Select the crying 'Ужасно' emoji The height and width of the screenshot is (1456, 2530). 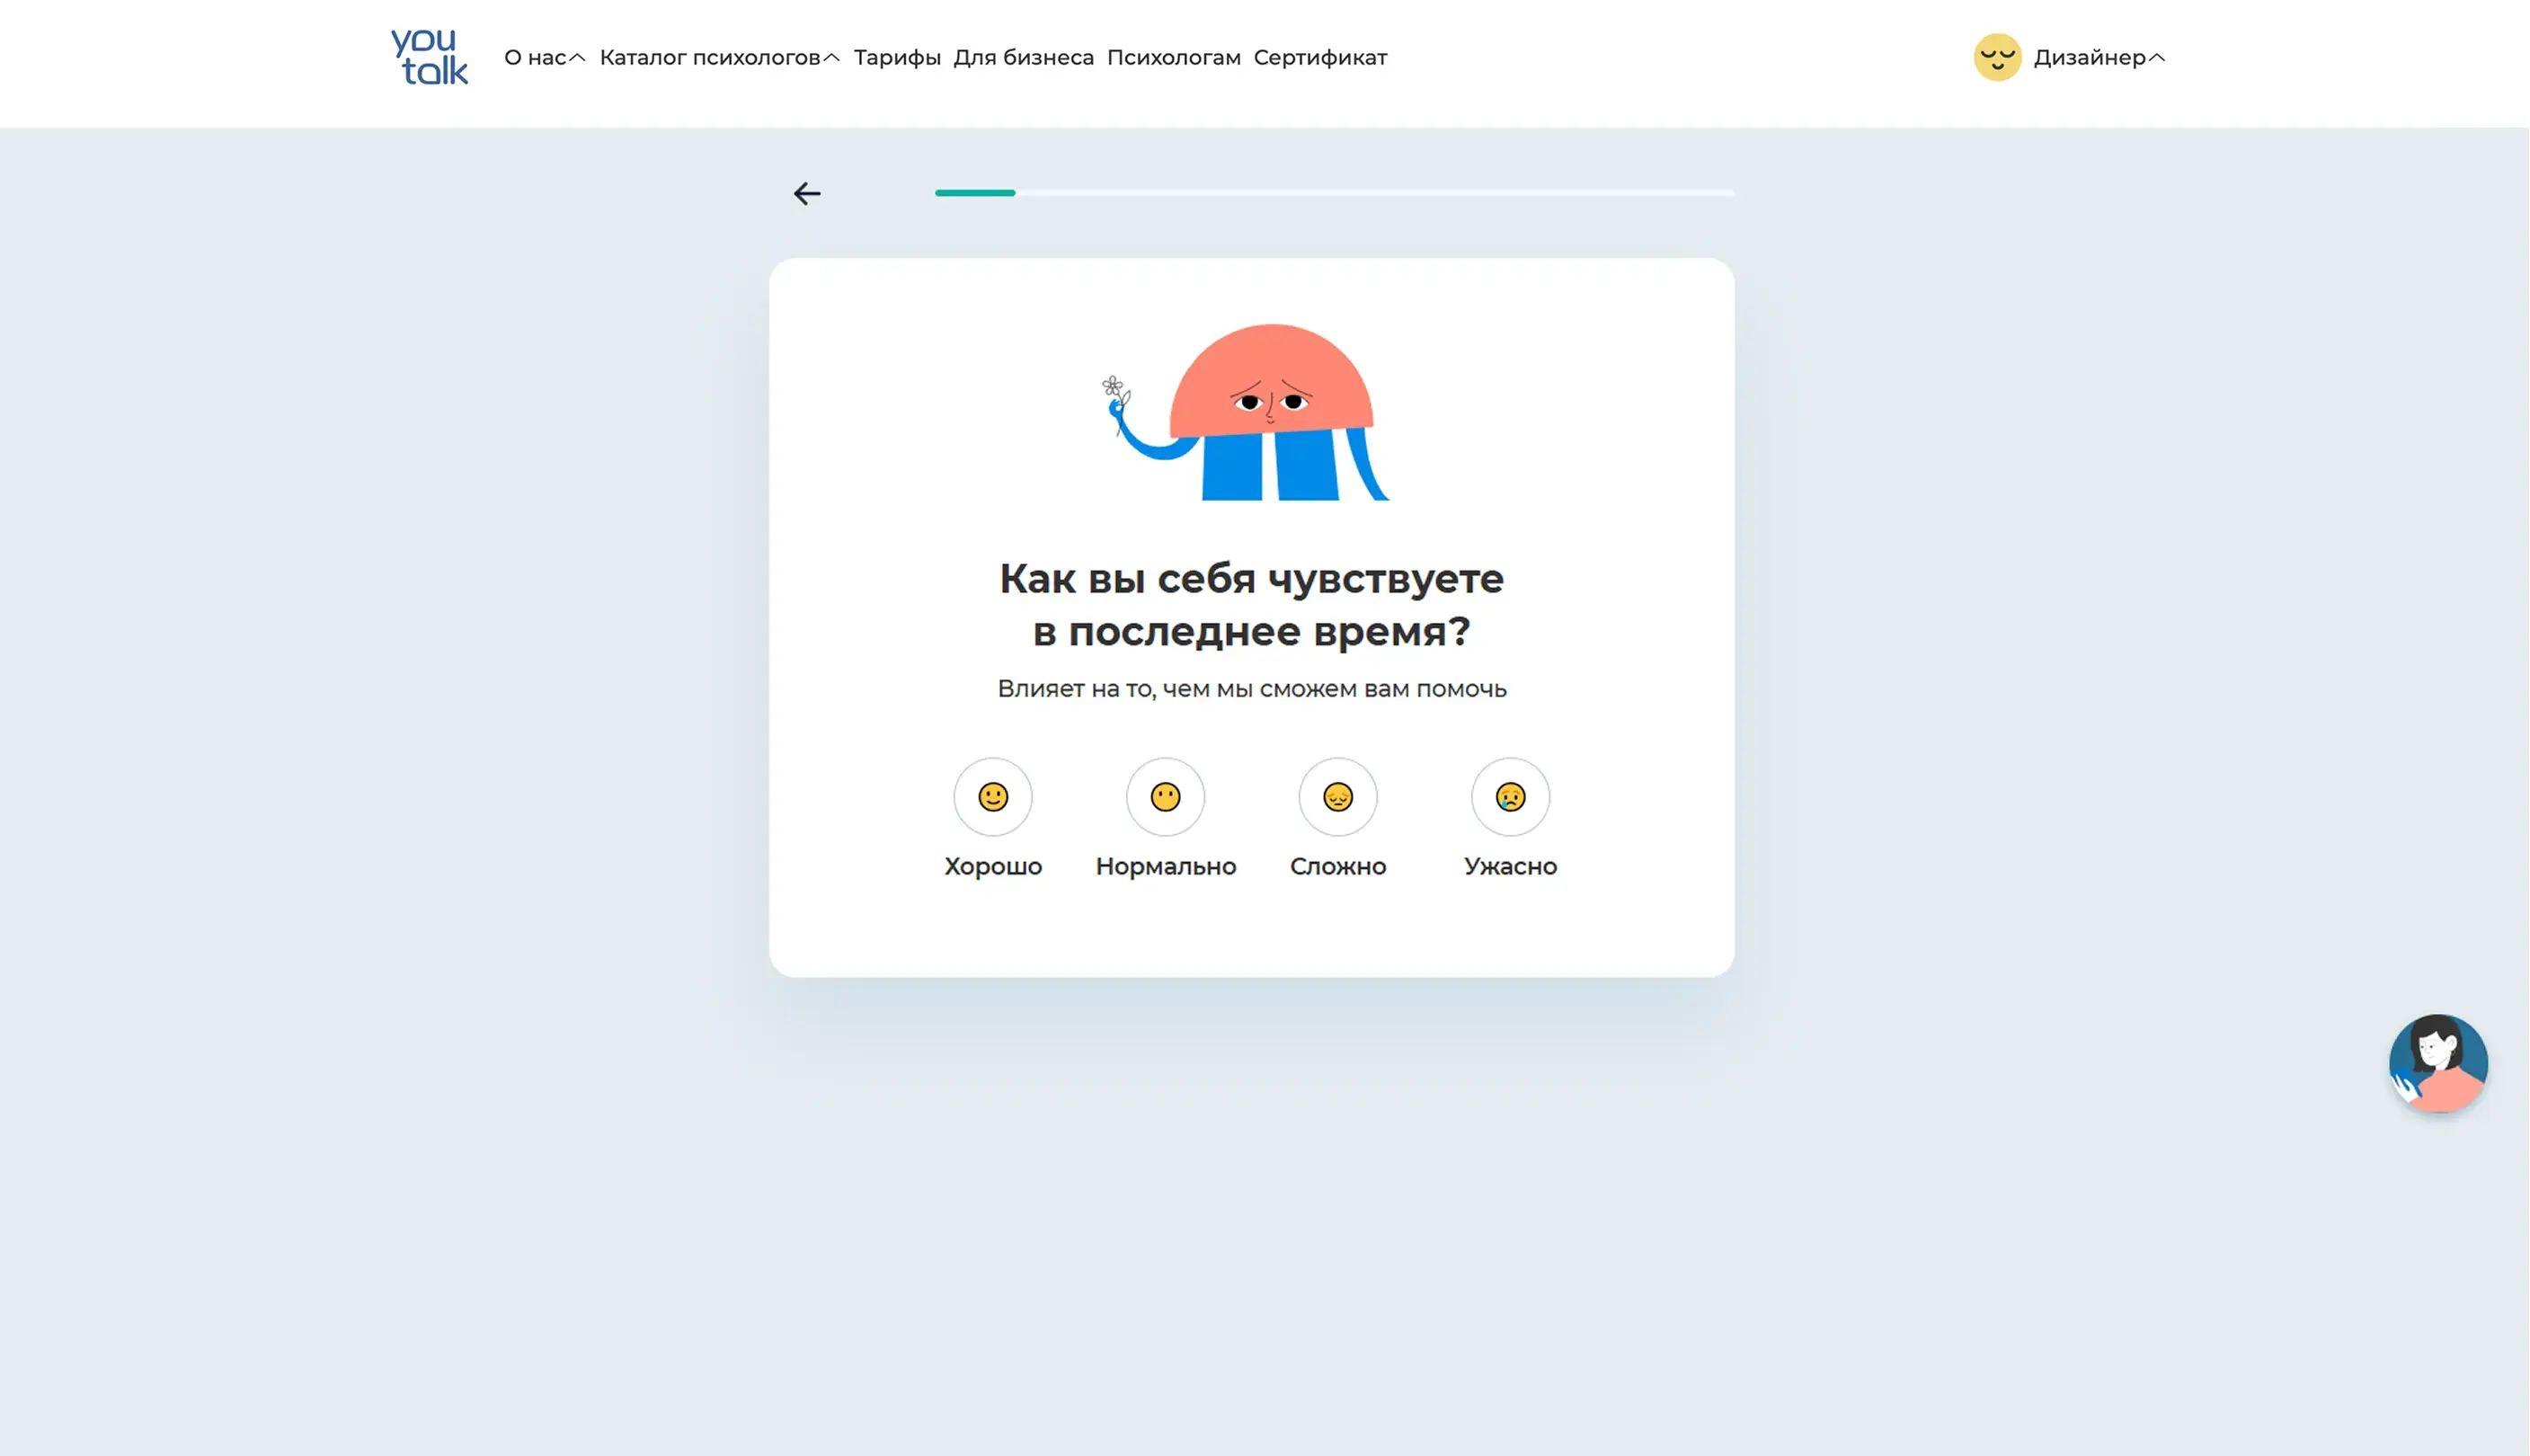pos(1510,797)
